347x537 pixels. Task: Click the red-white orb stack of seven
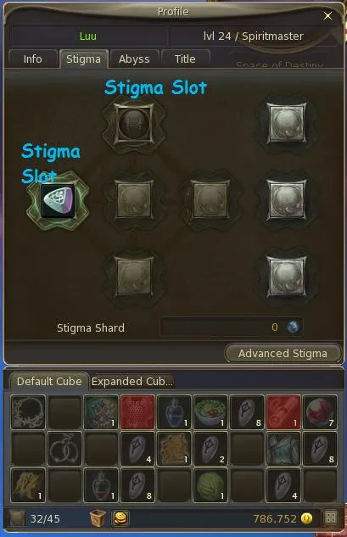320,412
